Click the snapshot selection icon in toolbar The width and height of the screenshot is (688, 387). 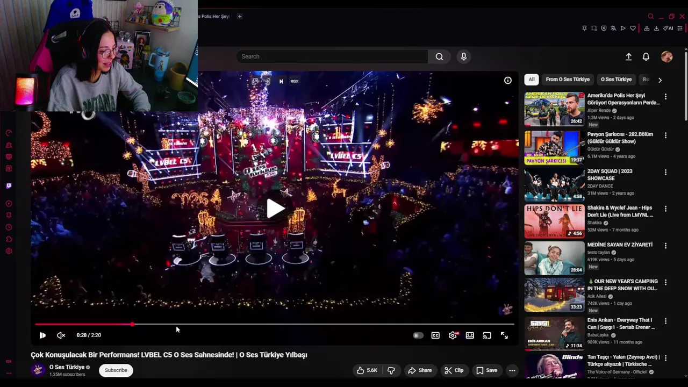[594, 28]
